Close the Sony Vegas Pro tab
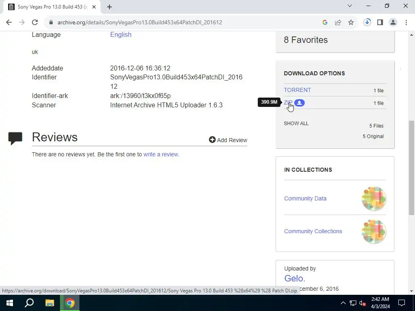Screen dimensions: 415x311 click(94, 7)
